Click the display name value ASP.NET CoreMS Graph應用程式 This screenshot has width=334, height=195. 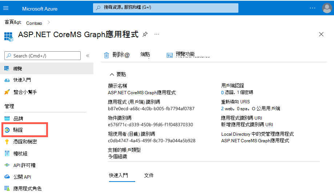142,93
